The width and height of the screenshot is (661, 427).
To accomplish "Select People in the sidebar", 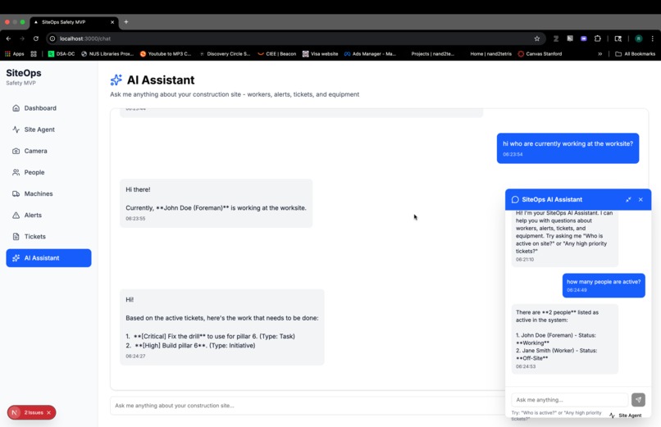I will [48, 173].
